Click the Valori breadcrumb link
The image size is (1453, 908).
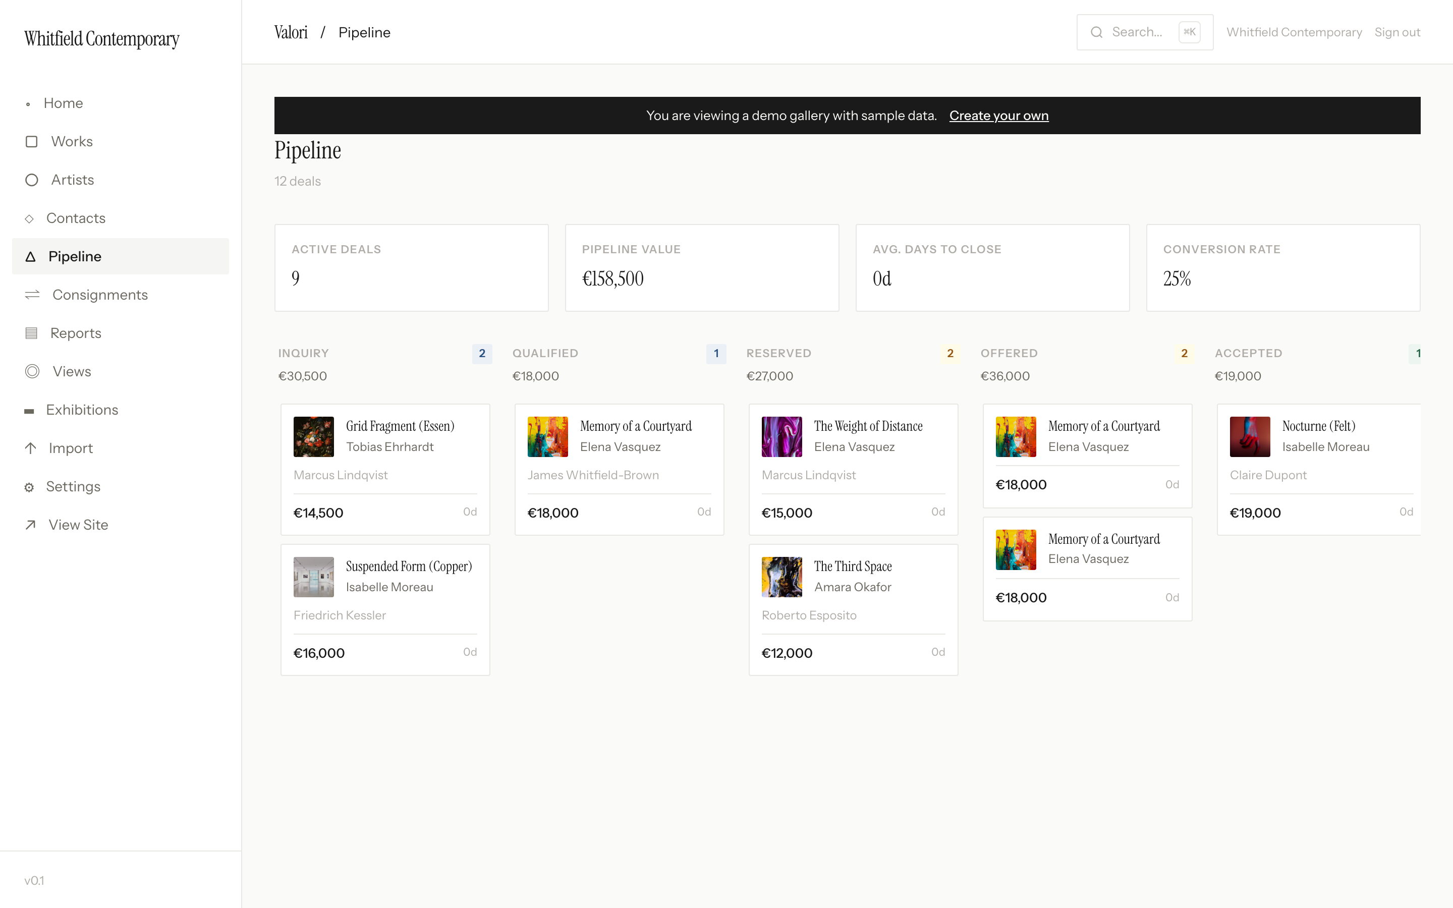(291, 32)
